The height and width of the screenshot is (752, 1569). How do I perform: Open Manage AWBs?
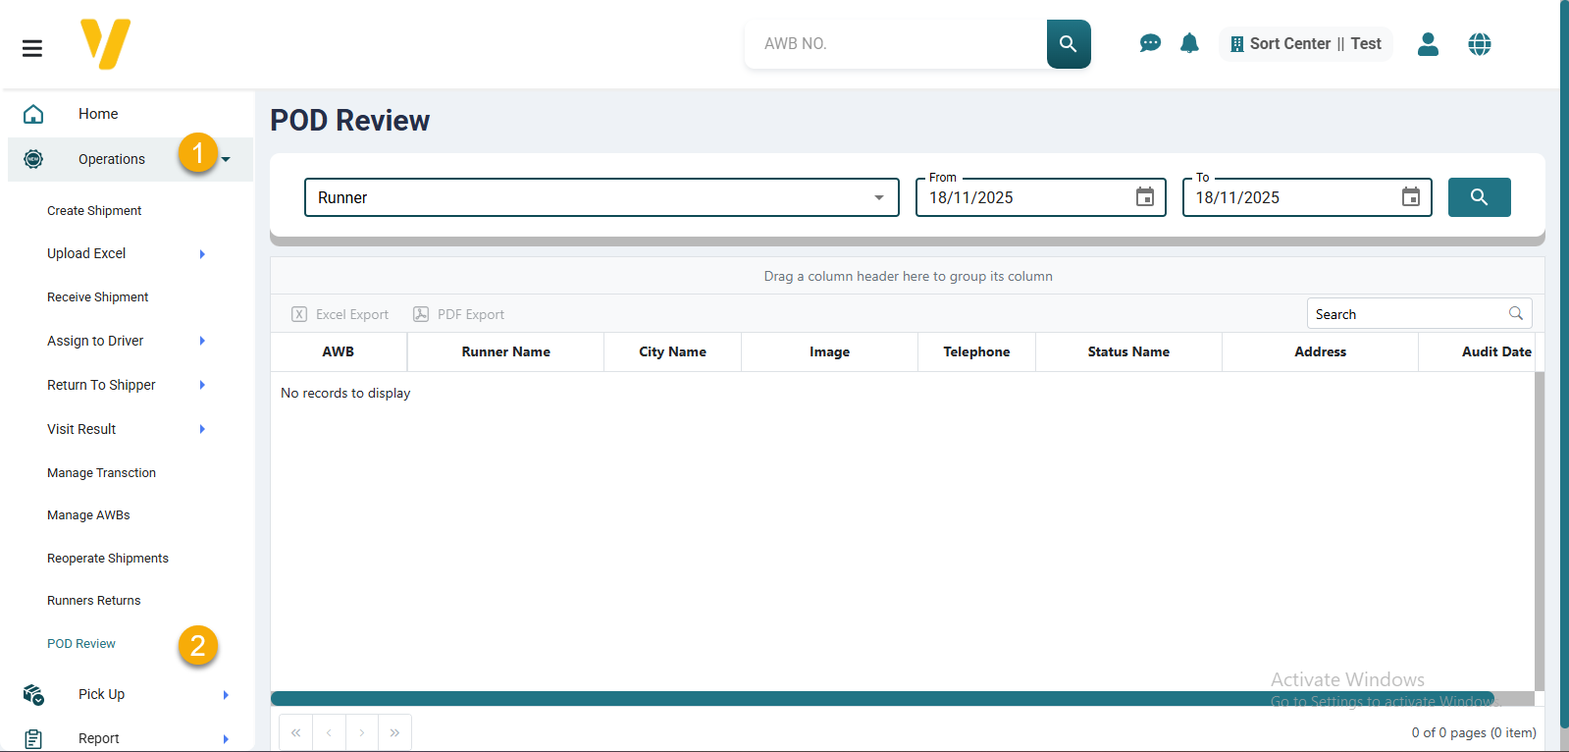[88, 515]
